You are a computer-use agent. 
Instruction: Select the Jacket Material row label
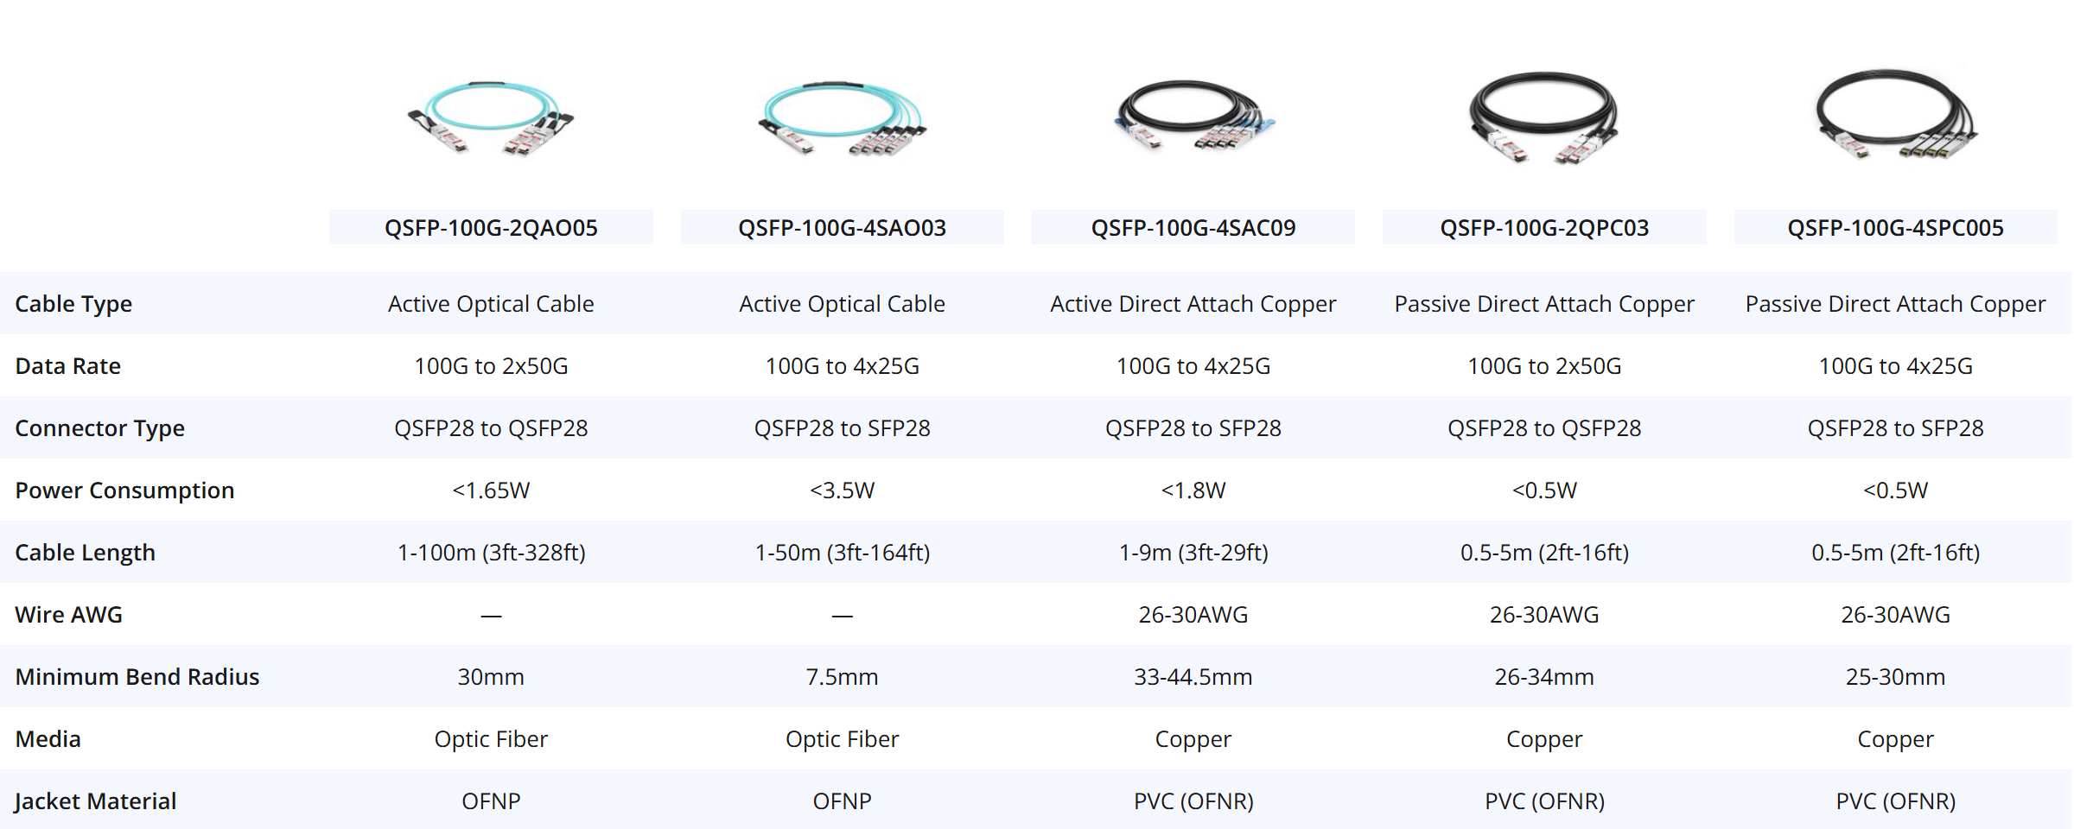[95, 801]
